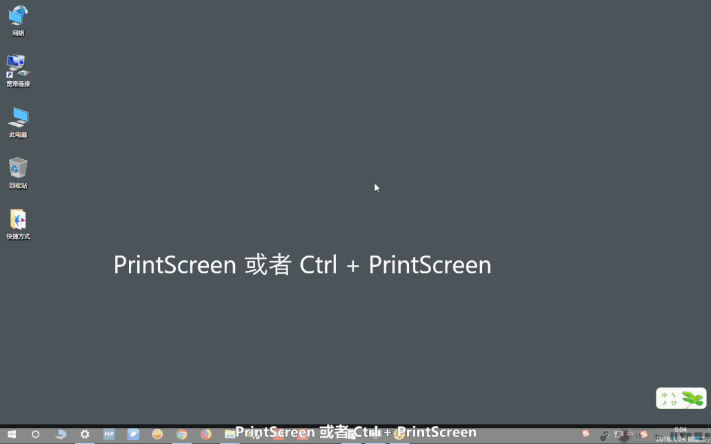Select the MP application on the taskbar
711x444 pixels.
tap(109, 434)
